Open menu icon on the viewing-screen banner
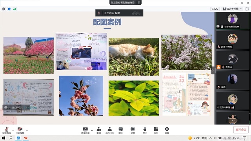The height and width of the screenshot is (141, 251). coord(139,2)
